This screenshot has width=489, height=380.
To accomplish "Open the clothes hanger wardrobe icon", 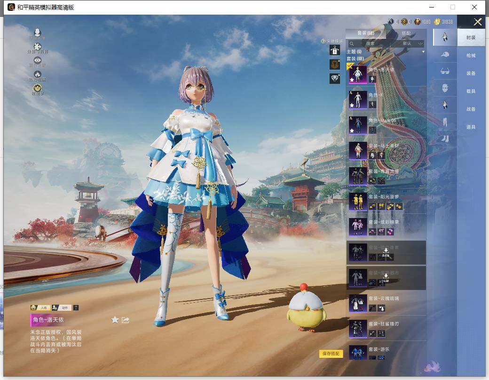I will pos(335,50).
